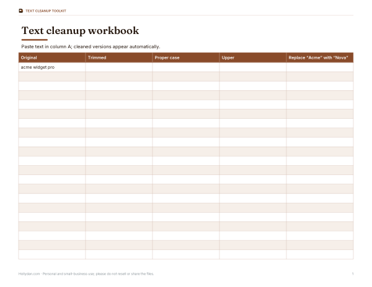Select the "Original" column header
The height and width of the screenshot is (287, 372).
(x=52, y=58)
